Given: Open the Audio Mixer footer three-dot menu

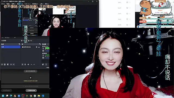Looking at the screenshot, I should coord(46,65).
